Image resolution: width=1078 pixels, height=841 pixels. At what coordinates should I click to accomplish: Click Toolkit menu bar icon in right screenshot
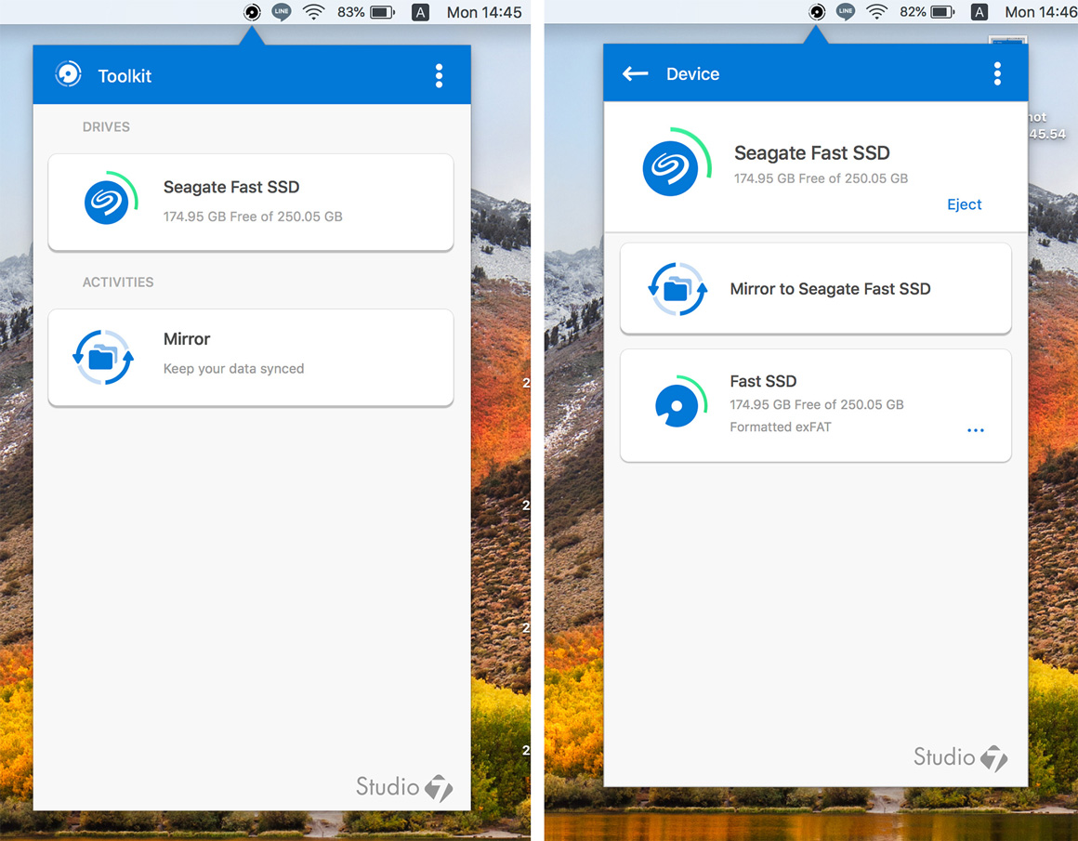click(x=817, y=12)
